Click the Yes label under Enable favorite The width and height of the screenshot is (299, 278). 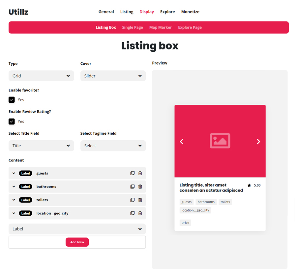21,100
